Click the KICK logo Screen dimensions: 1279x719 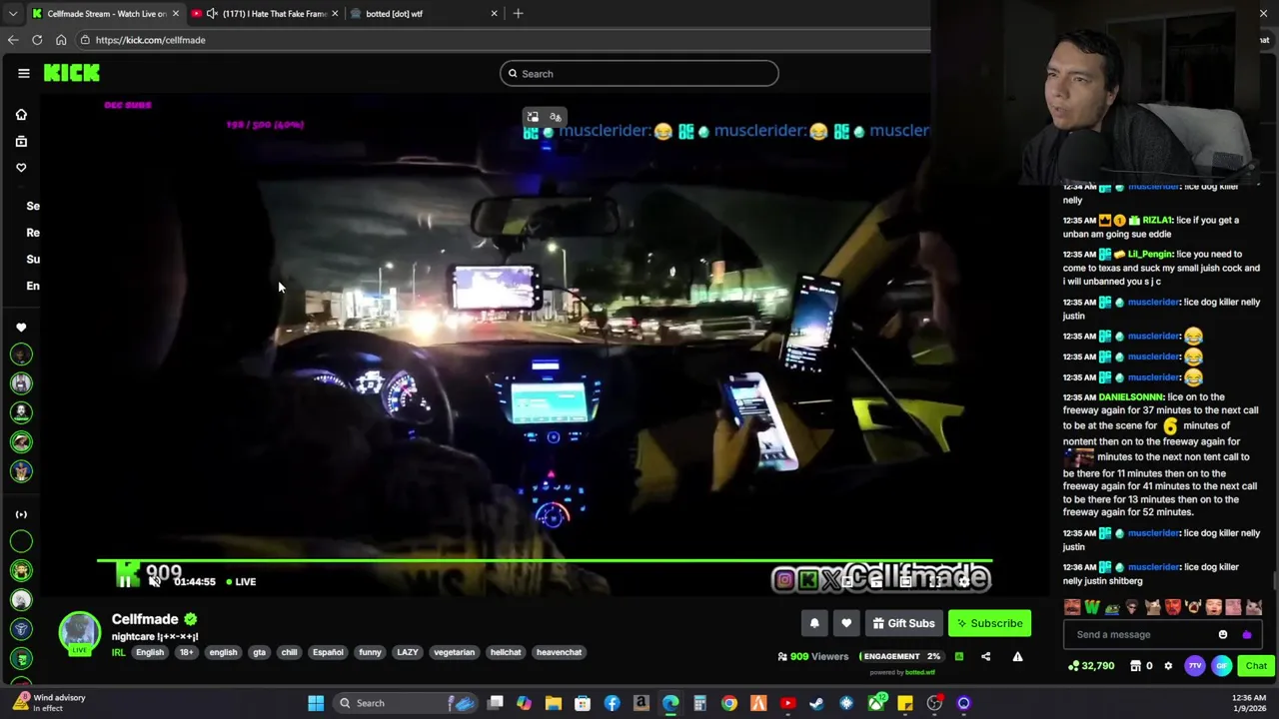click(72, 73)
